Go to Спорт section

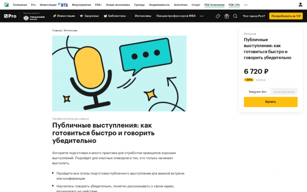[x=196, y=5]
